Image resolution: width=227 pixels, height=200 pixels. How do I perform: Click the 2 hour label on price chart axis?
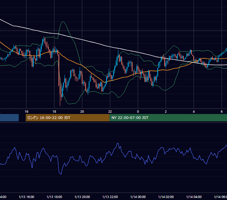pyautogui.click(x=166, y=111)
